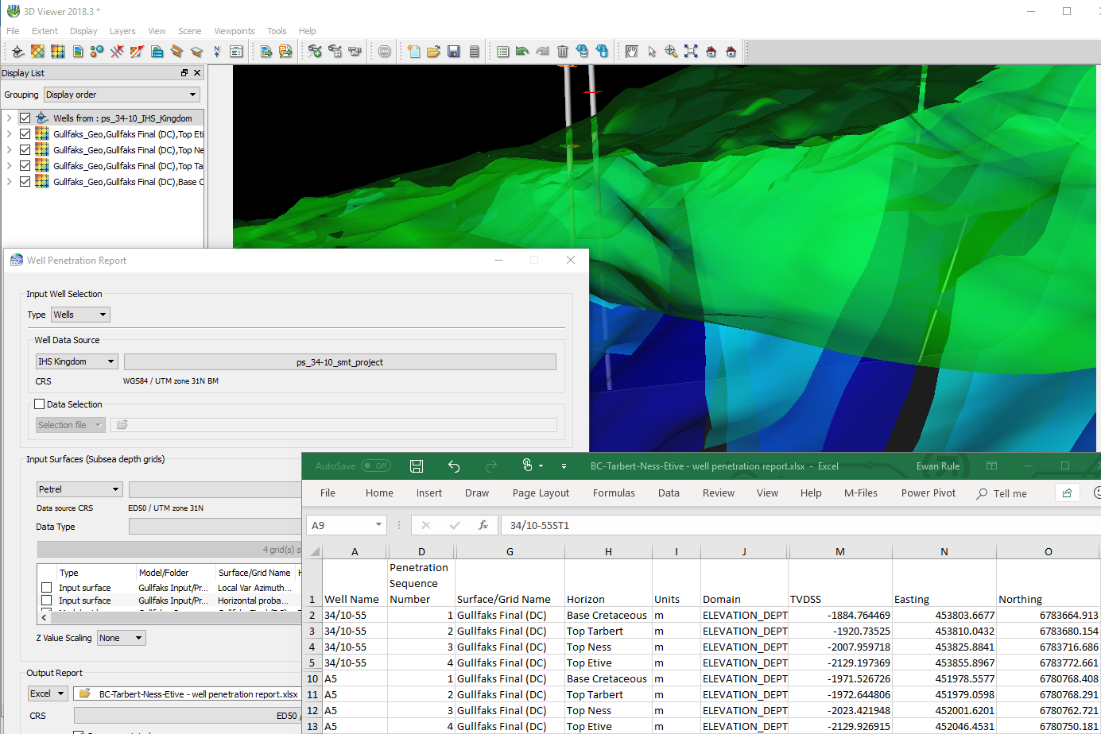Open the Z Value Scaling dropdown
Viewport: 1101px width, 734px height.
click(122, 638)
